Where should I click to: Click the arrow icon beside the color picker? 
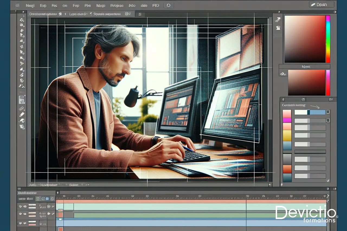(x=277, y=19)
